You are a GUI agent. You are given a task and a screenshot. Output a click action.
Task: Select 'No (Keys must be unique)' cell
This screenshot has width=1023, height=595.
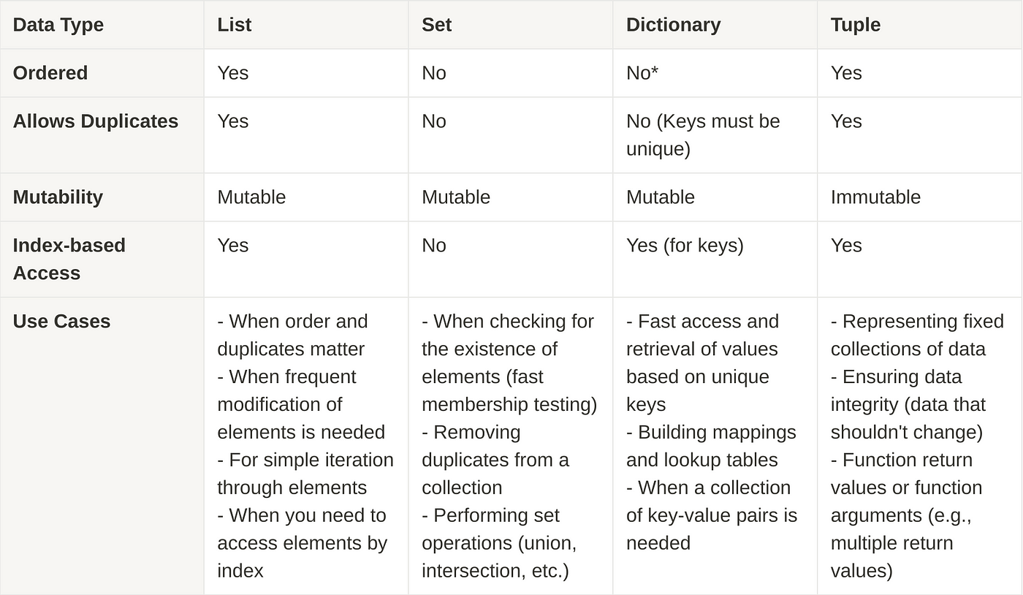pos(715,135)
